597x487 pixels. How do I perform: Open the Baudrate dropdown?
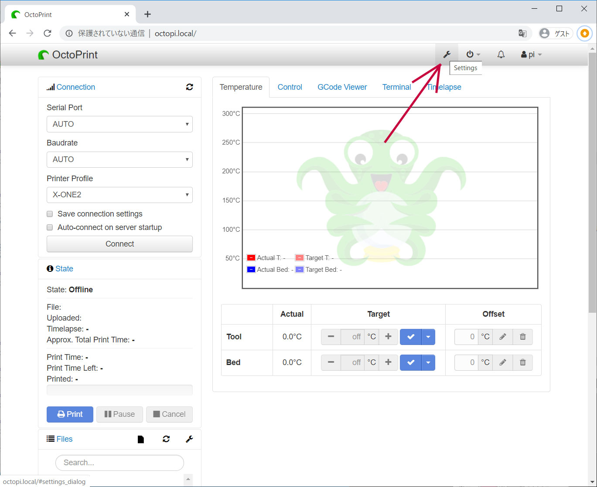[x=119, y=159]
